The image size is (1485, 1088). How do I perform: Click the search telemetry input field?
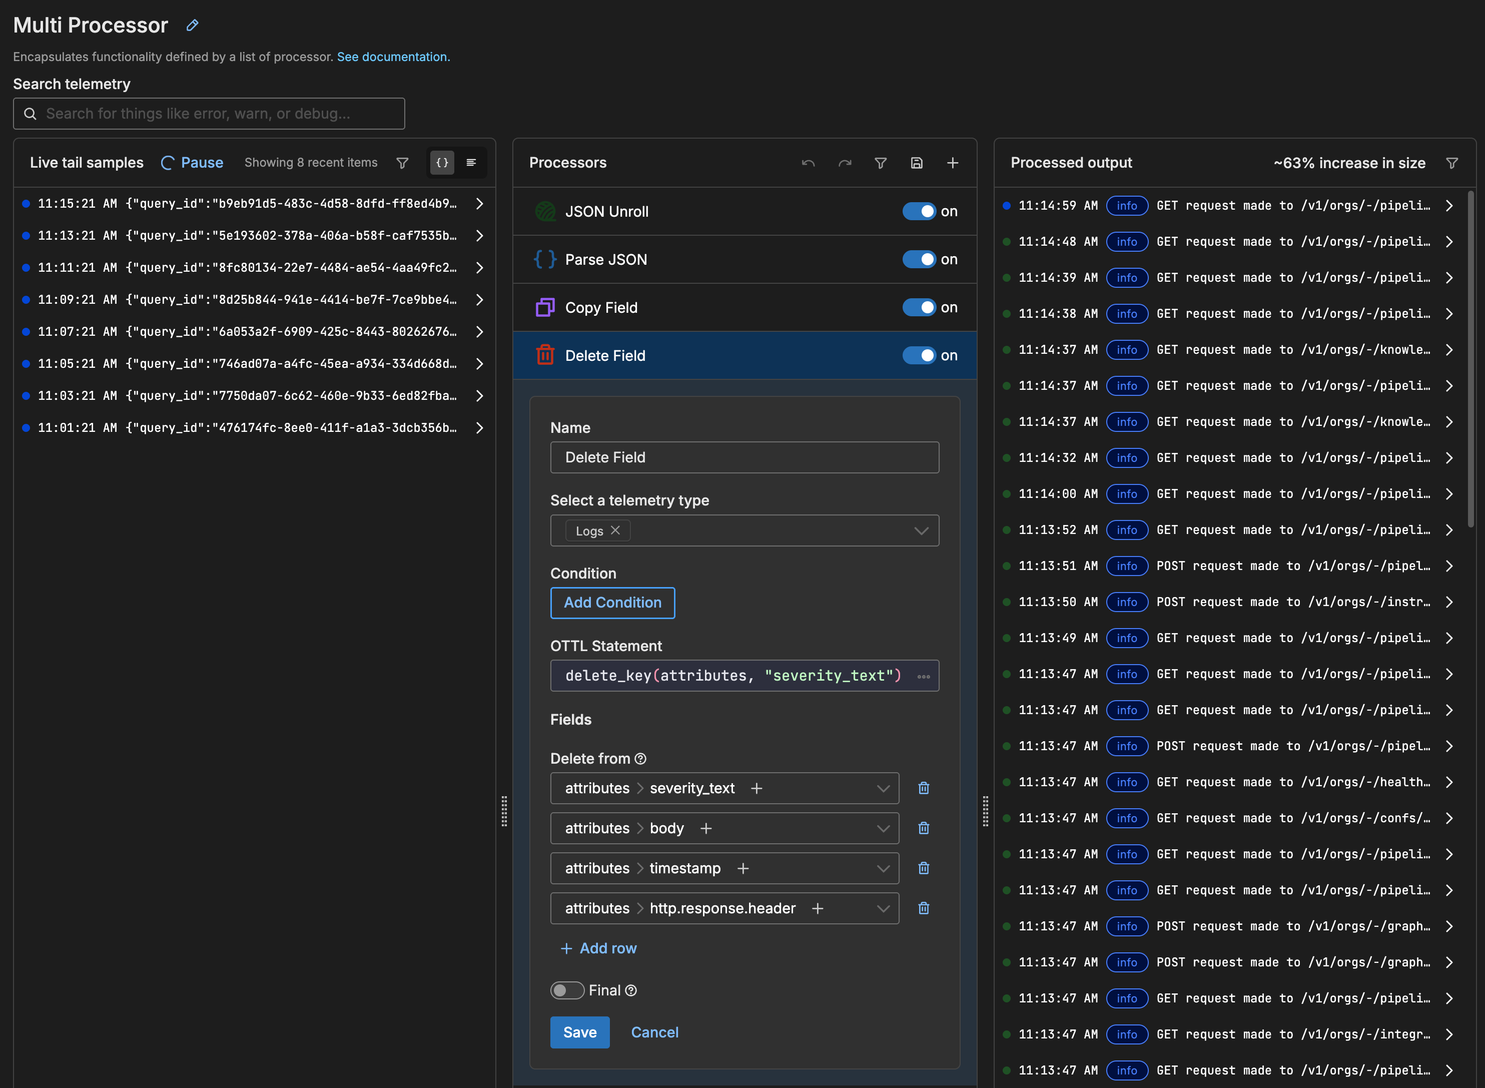pyautogui.click(x=209, y=113)
